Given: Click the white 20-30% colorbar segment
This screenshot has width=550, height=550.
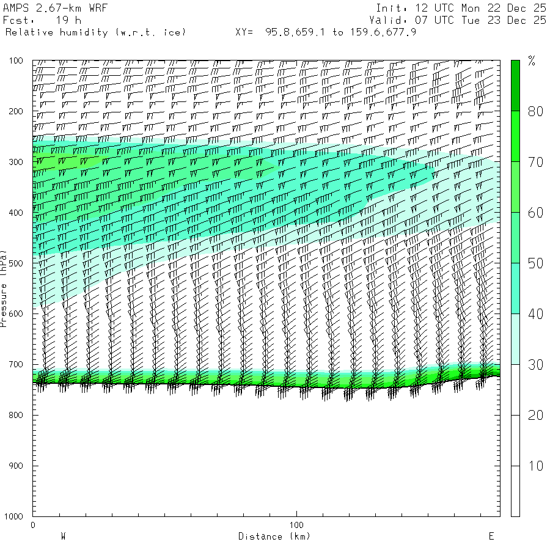Looking at the screenshot, I should (515, 390).
